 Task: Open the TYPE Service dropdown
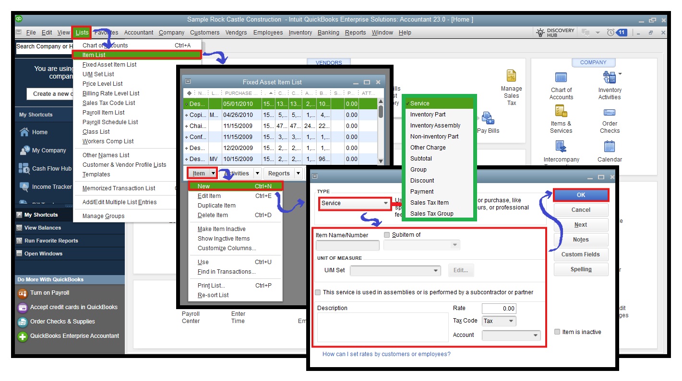(x=355, y=203)
